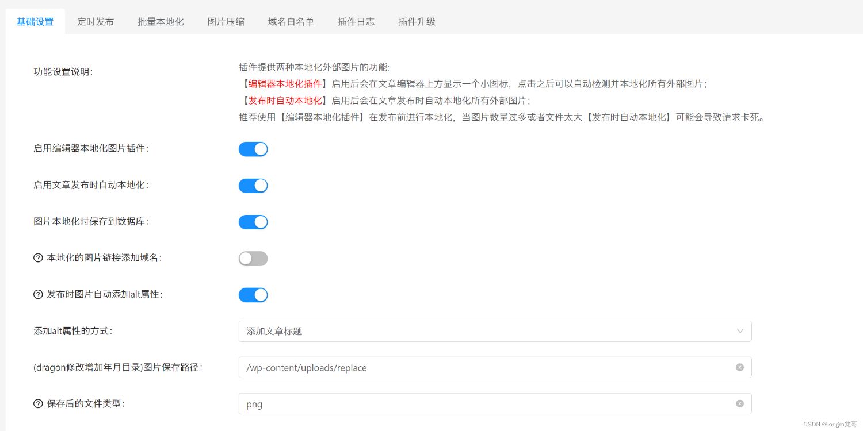Turn off 发布时图片自动添加alt属性
Screen dimensions: 863x431
253,295
